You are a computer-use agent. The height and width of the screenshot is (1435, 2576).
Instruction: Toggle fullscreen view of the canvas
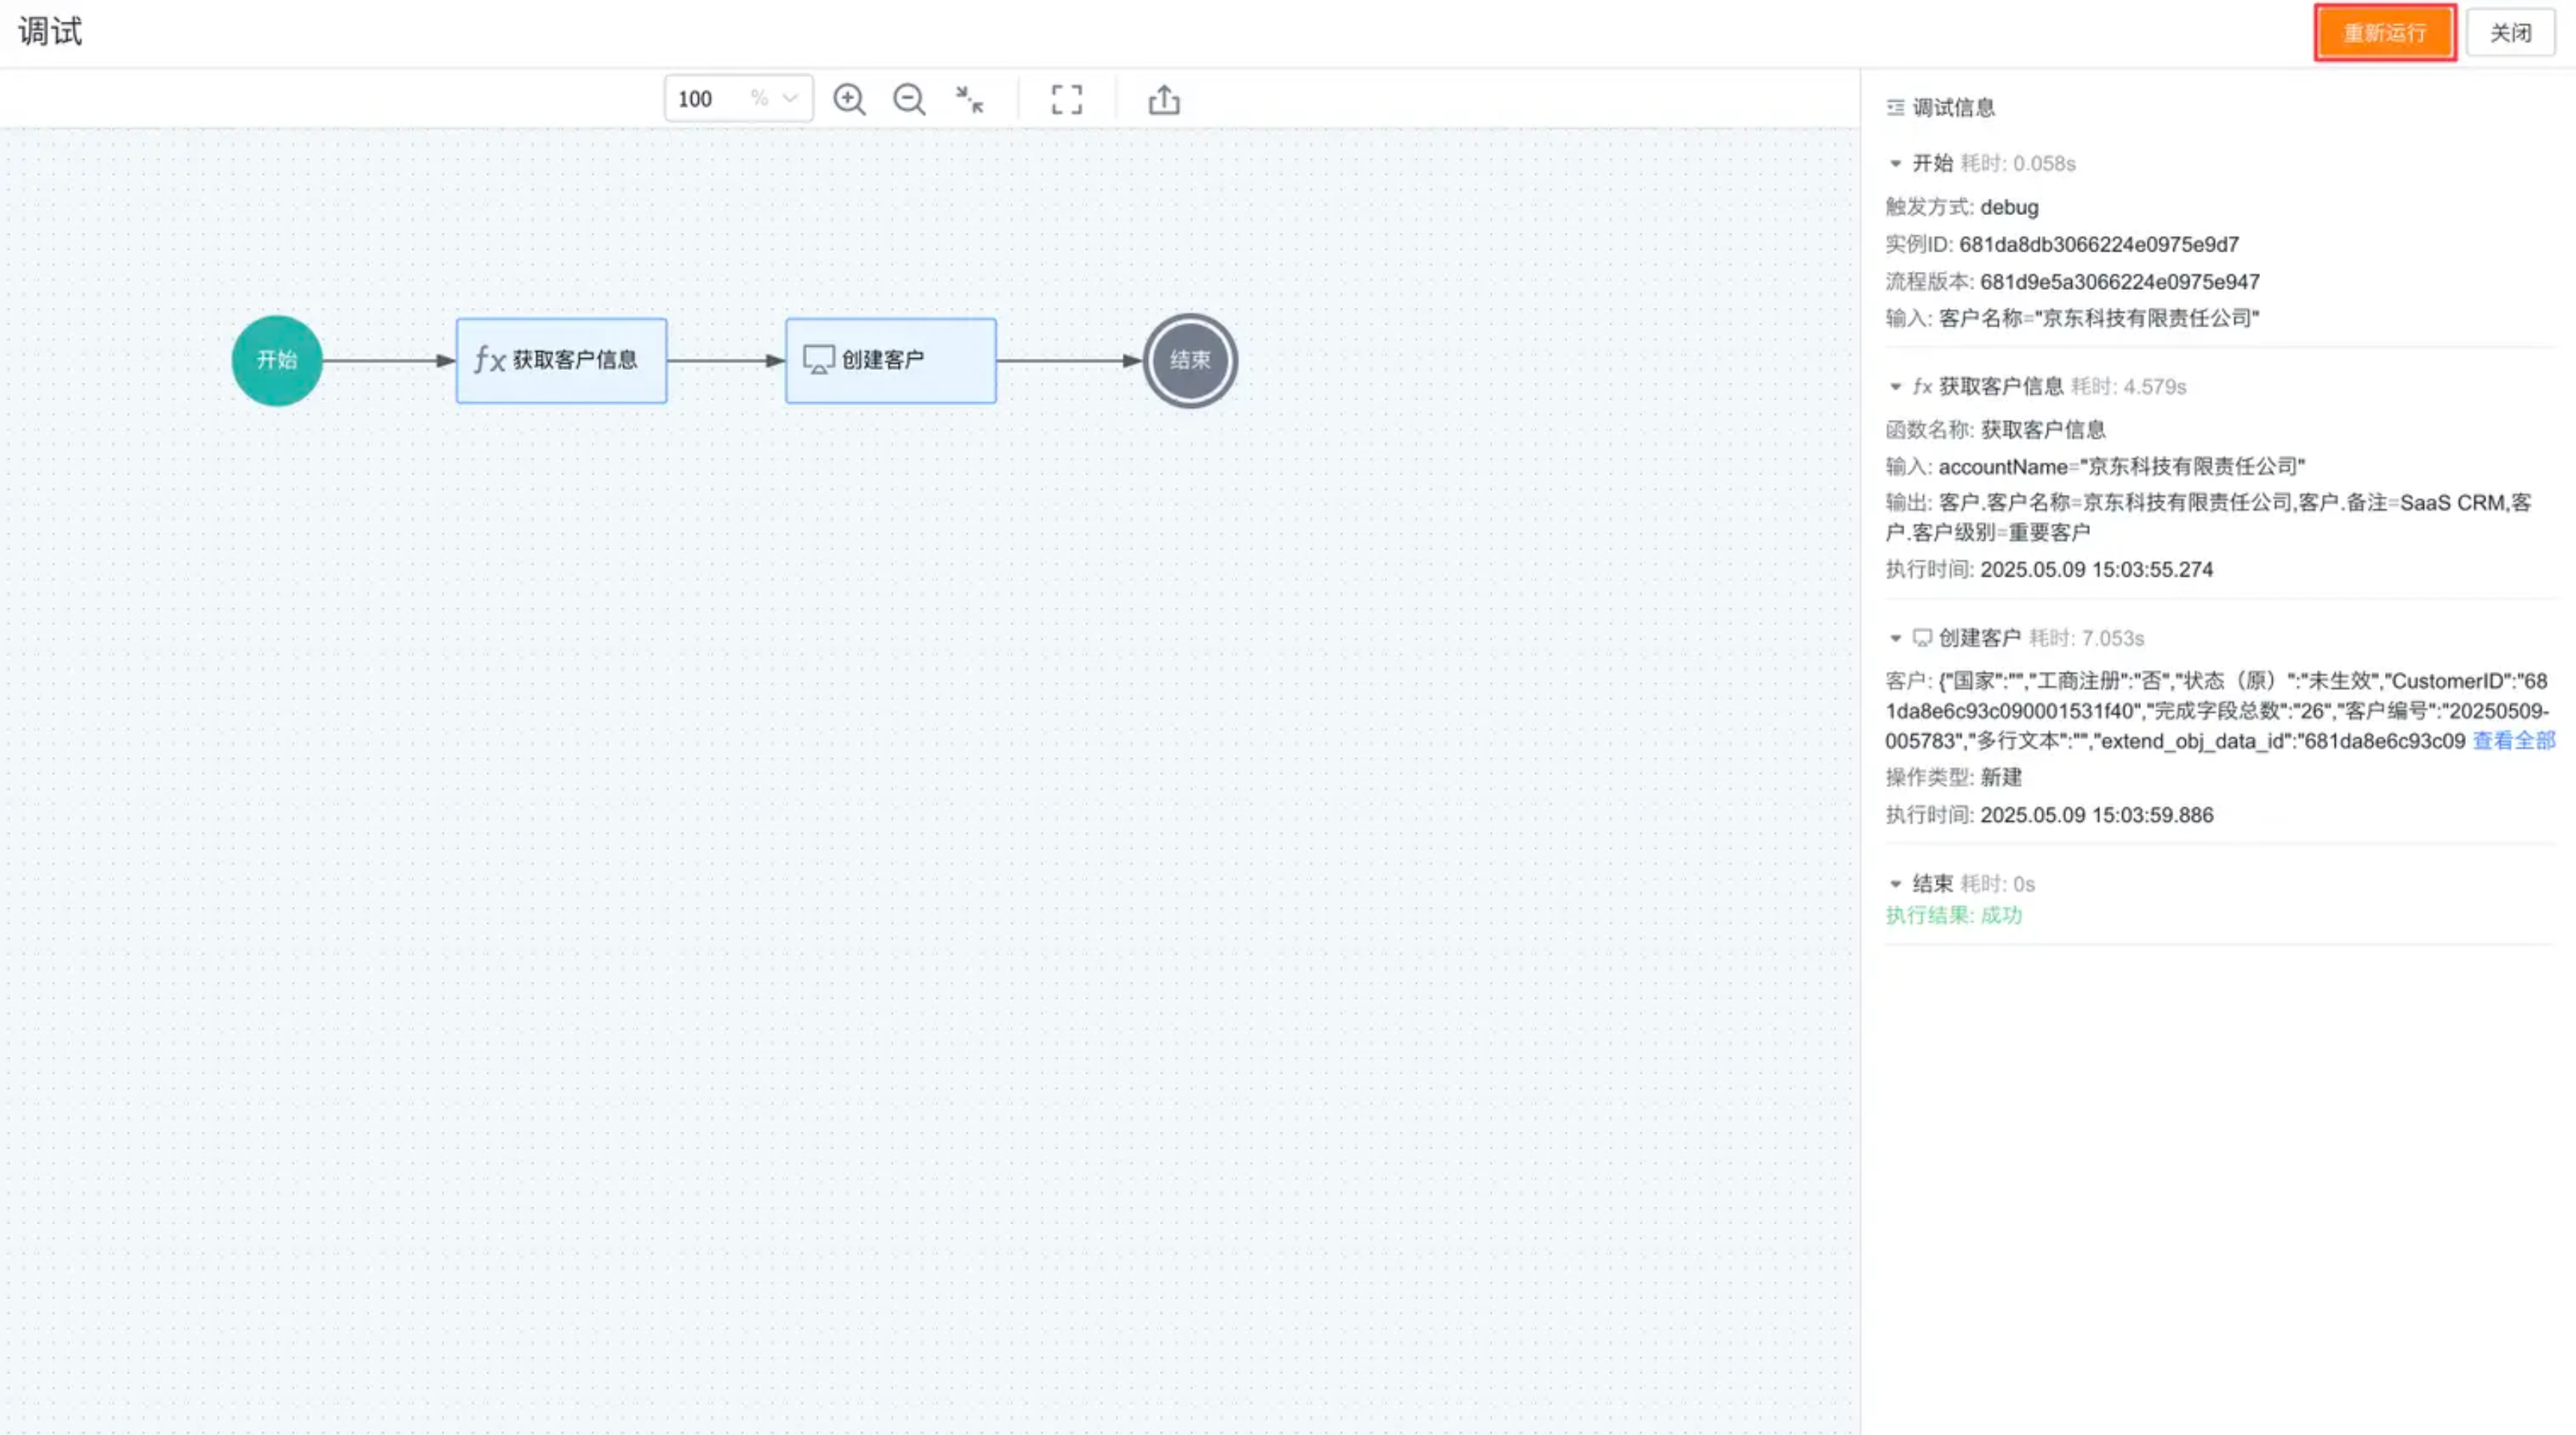pos(1066,99)
